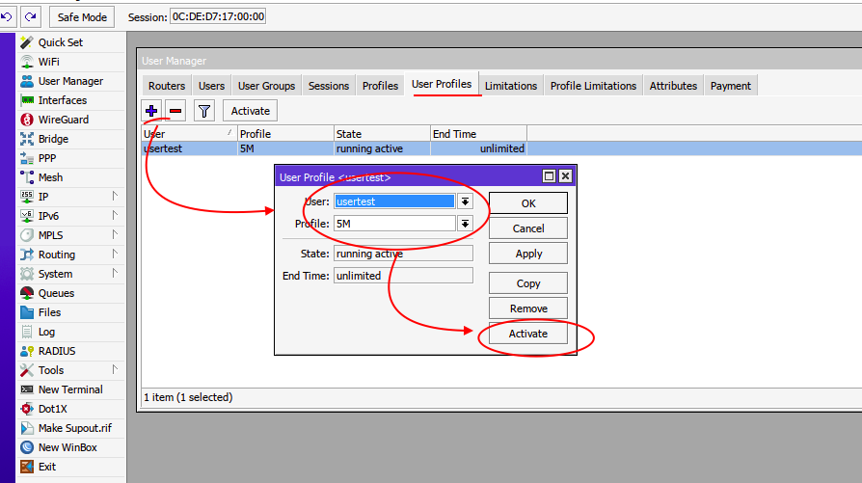Toggle the Safe Mode button

(82, 16)
